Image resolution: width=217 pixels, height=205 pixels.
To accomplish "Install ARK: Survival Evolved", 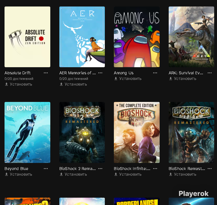I will click(x=183, y=78).
